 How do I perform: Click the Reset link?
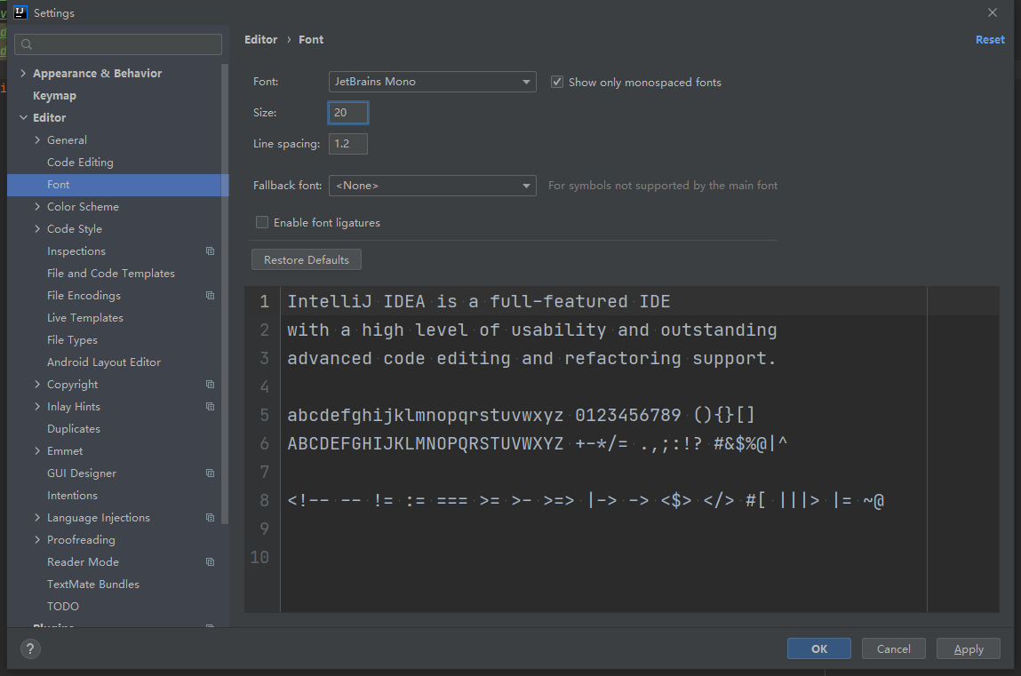pyautogui.click(x=990, y=40)
